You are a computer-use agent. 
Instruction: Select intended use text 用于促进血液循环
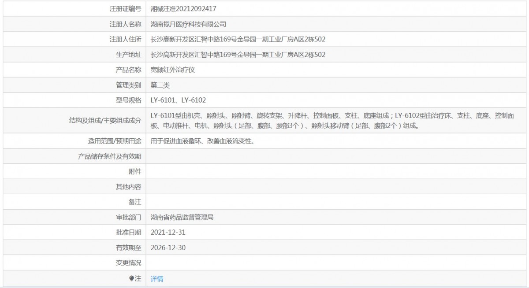[x=202, y=141]
